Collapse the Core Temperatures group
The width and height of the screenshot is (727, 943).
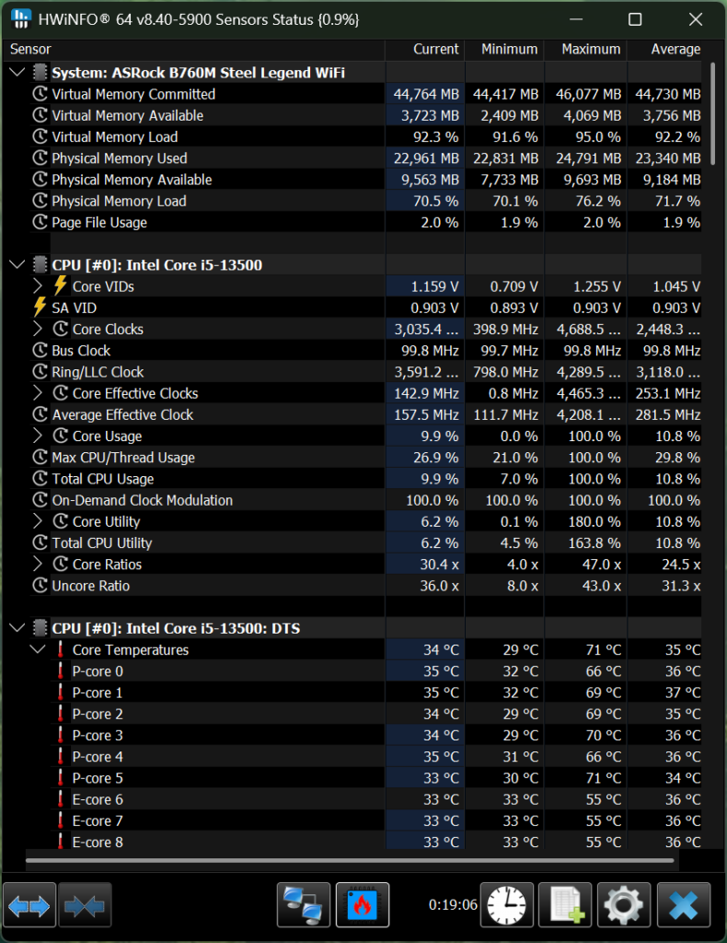pos(38,650)
